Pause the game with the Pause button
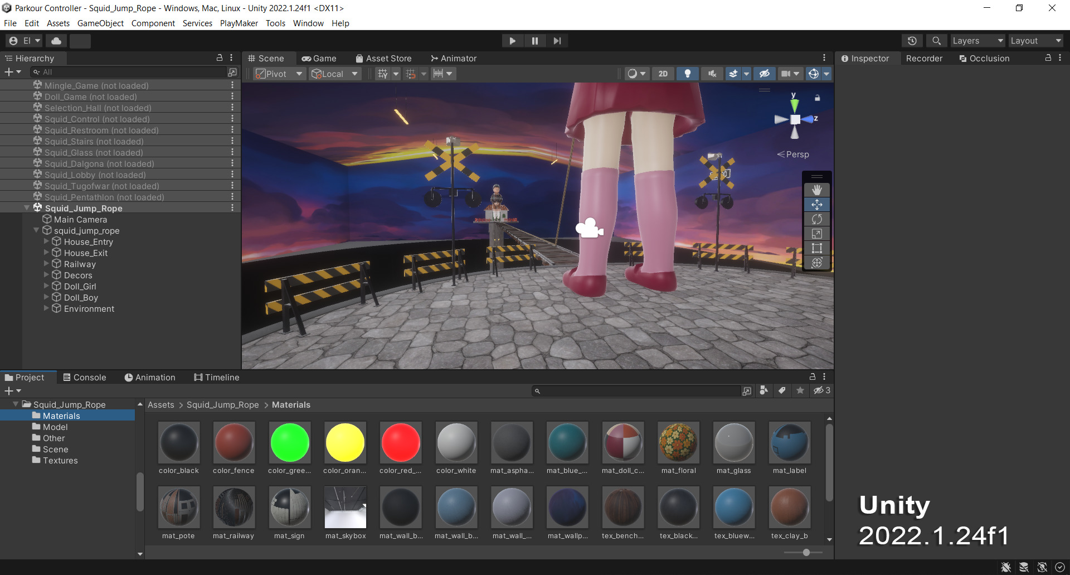The width and height of the screenshot is (1070, 575). point(534,41)
